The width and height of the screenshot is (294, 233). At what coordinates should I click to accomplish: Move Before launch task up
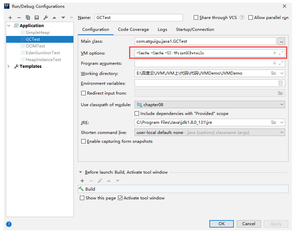109,181
